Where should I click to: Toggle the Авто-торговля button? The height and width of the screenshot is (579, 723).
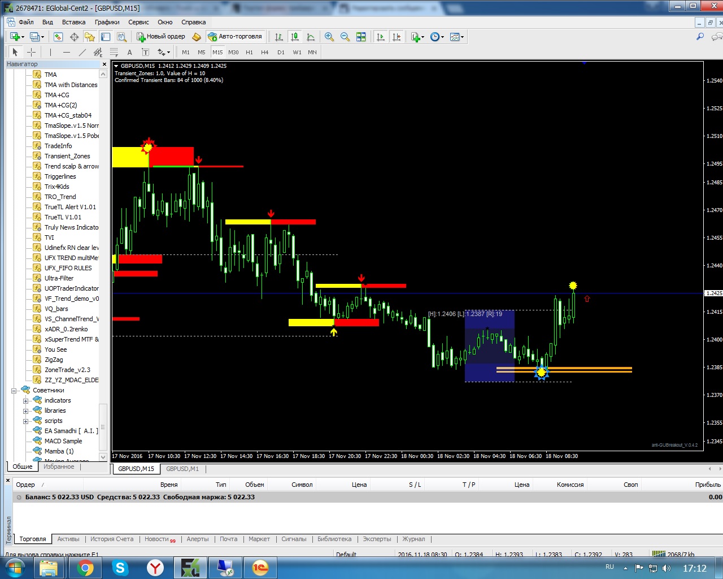click(x=235, y=37)
